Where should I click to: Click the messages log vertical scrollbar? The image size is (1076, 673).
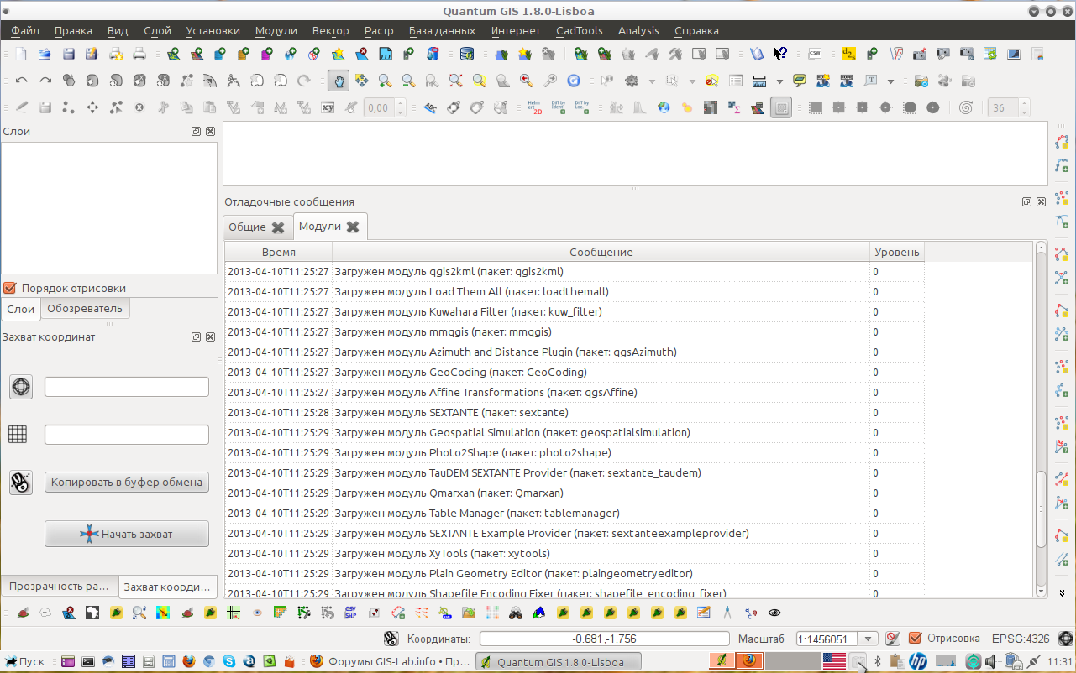[x=1042, y=420]
